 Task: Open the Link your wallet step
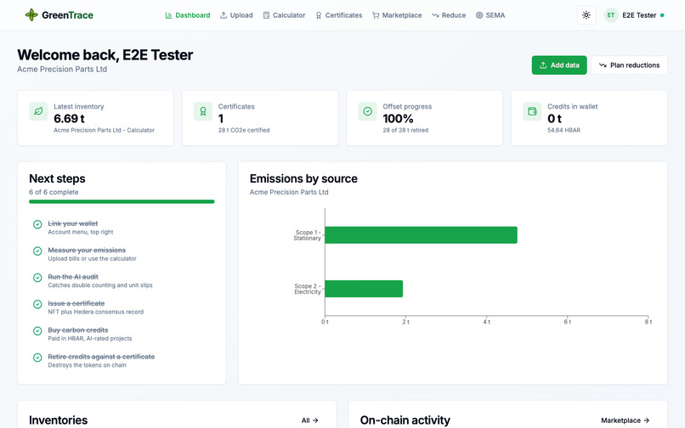point(122,228)
